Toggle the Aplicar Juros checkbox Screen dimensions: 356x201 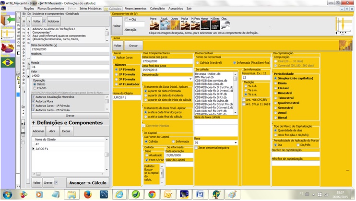115,57
